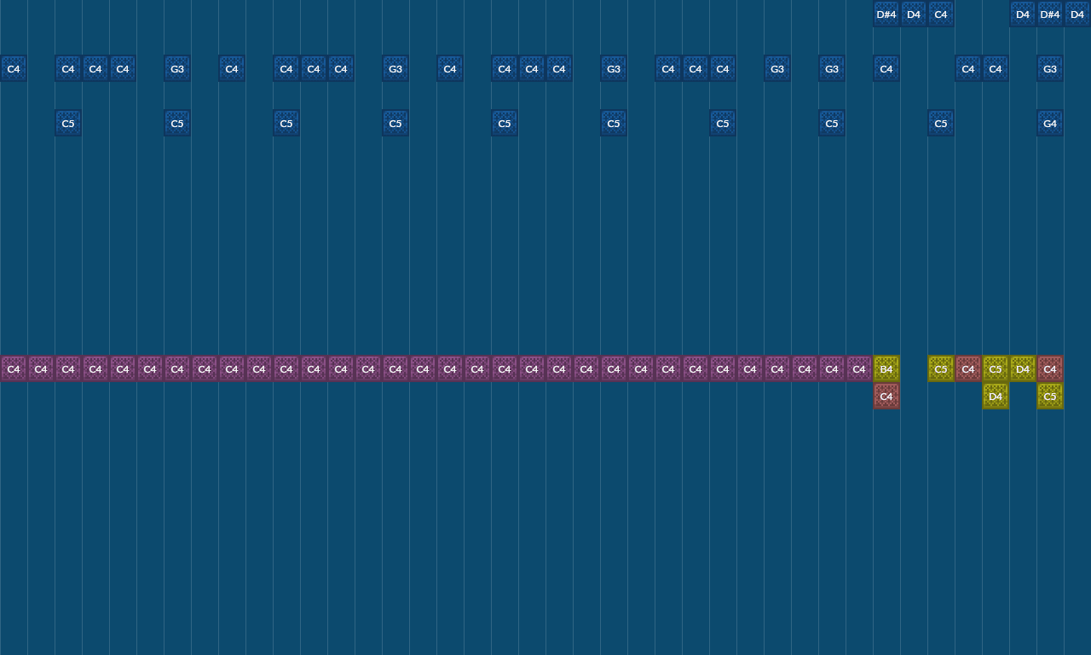Click the yellow D4 beneath the yellow C5
The height and width of the screenshot is (655, 1091).
pyautogui.click(x=996, y=396)
